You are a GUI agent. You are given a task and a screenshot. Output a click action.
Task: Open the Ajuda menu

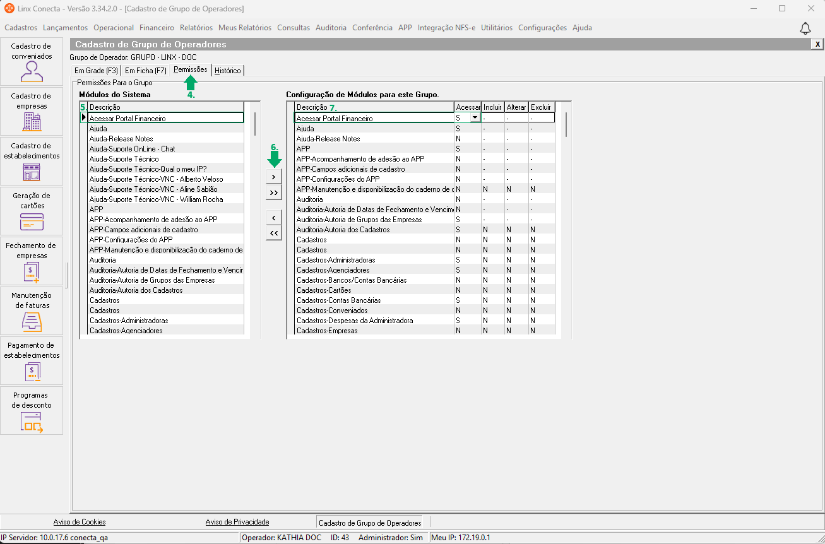coord(582,28)
